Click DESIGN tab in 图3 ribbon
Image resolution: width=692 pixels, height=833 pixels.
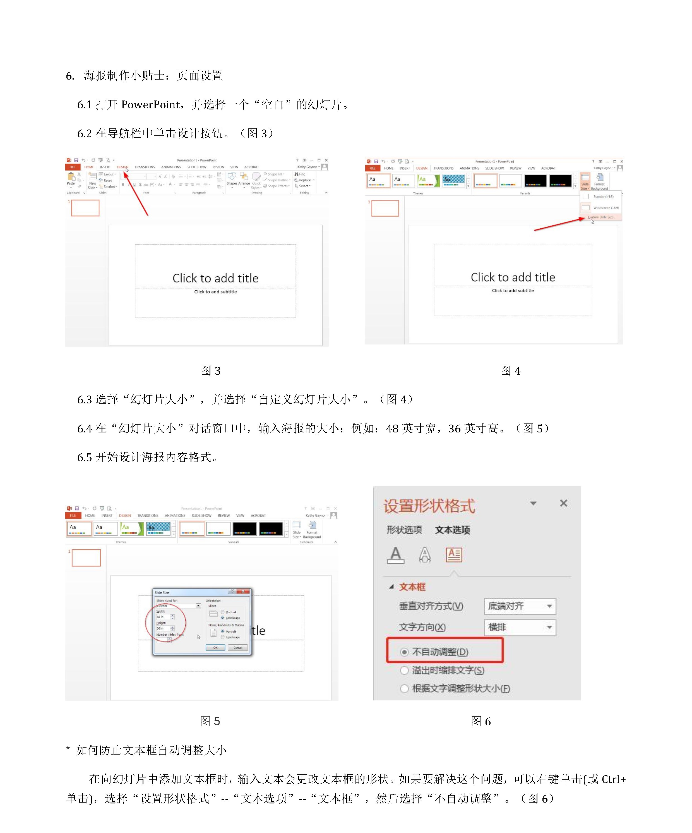pos(122,167)
